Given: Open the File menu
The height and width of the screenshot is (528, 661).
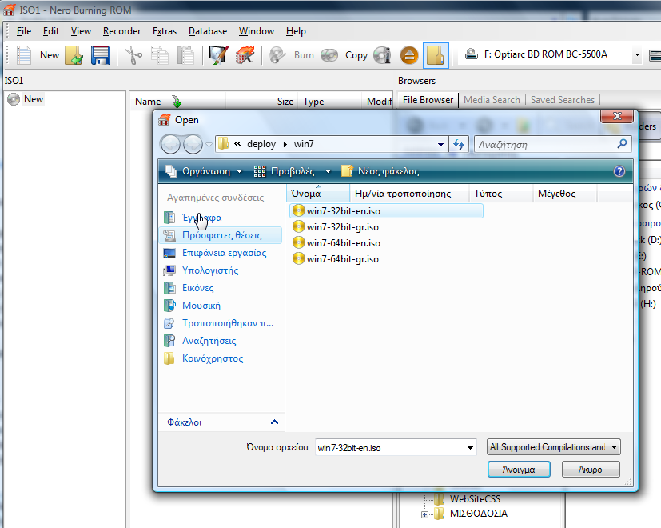Looking at the screenshot, I should 24,31.
